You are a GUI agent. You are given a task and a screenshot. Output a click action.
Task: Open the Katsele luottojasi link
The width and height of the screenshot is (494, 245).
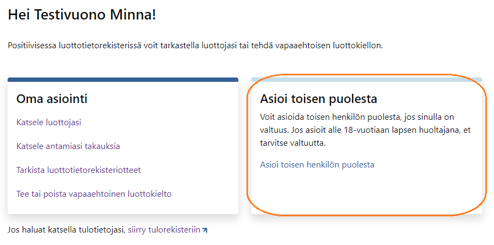pos(49,122)
